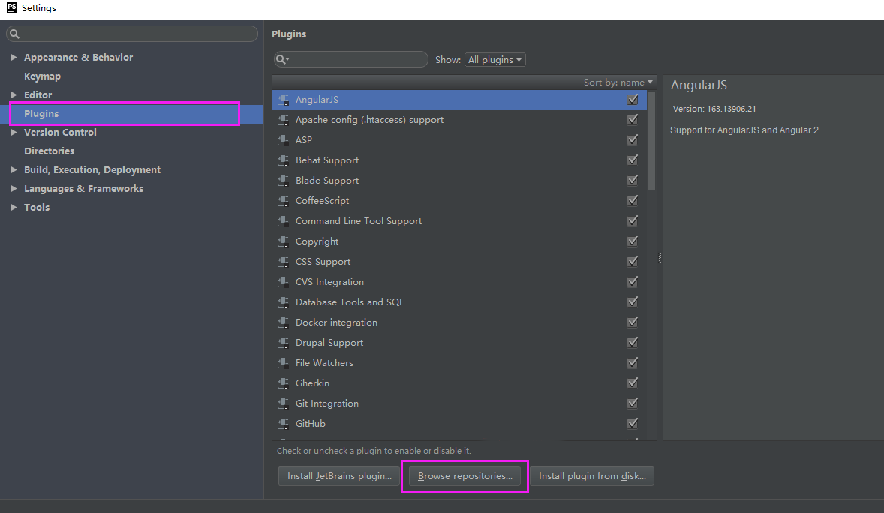The image size is (884, 513).
Task: Open Version Control settings page
Action: pos(60,133)
